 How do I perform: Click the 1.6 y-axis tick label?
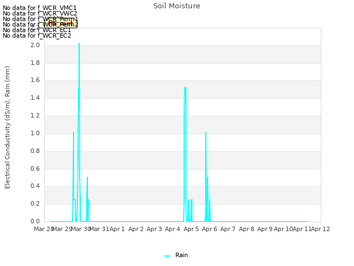35,80
